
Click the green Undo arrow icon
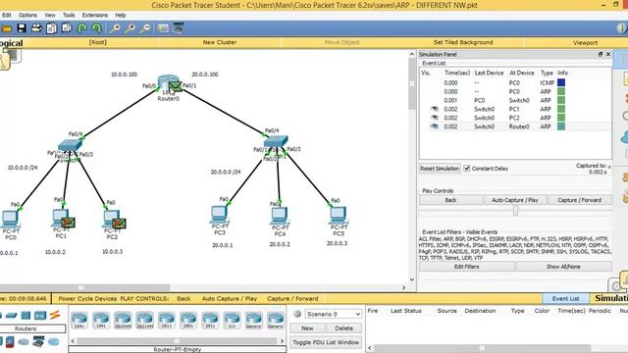pyautogui.click(x=82, y=28)
